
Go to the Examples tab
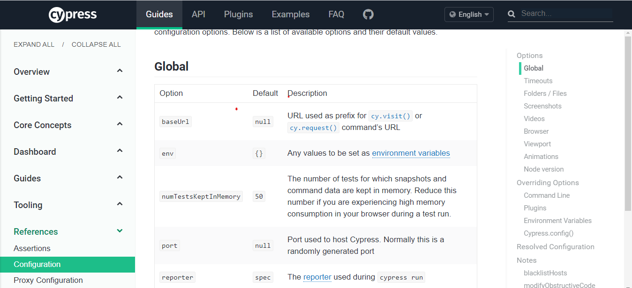tap(291, 14)
